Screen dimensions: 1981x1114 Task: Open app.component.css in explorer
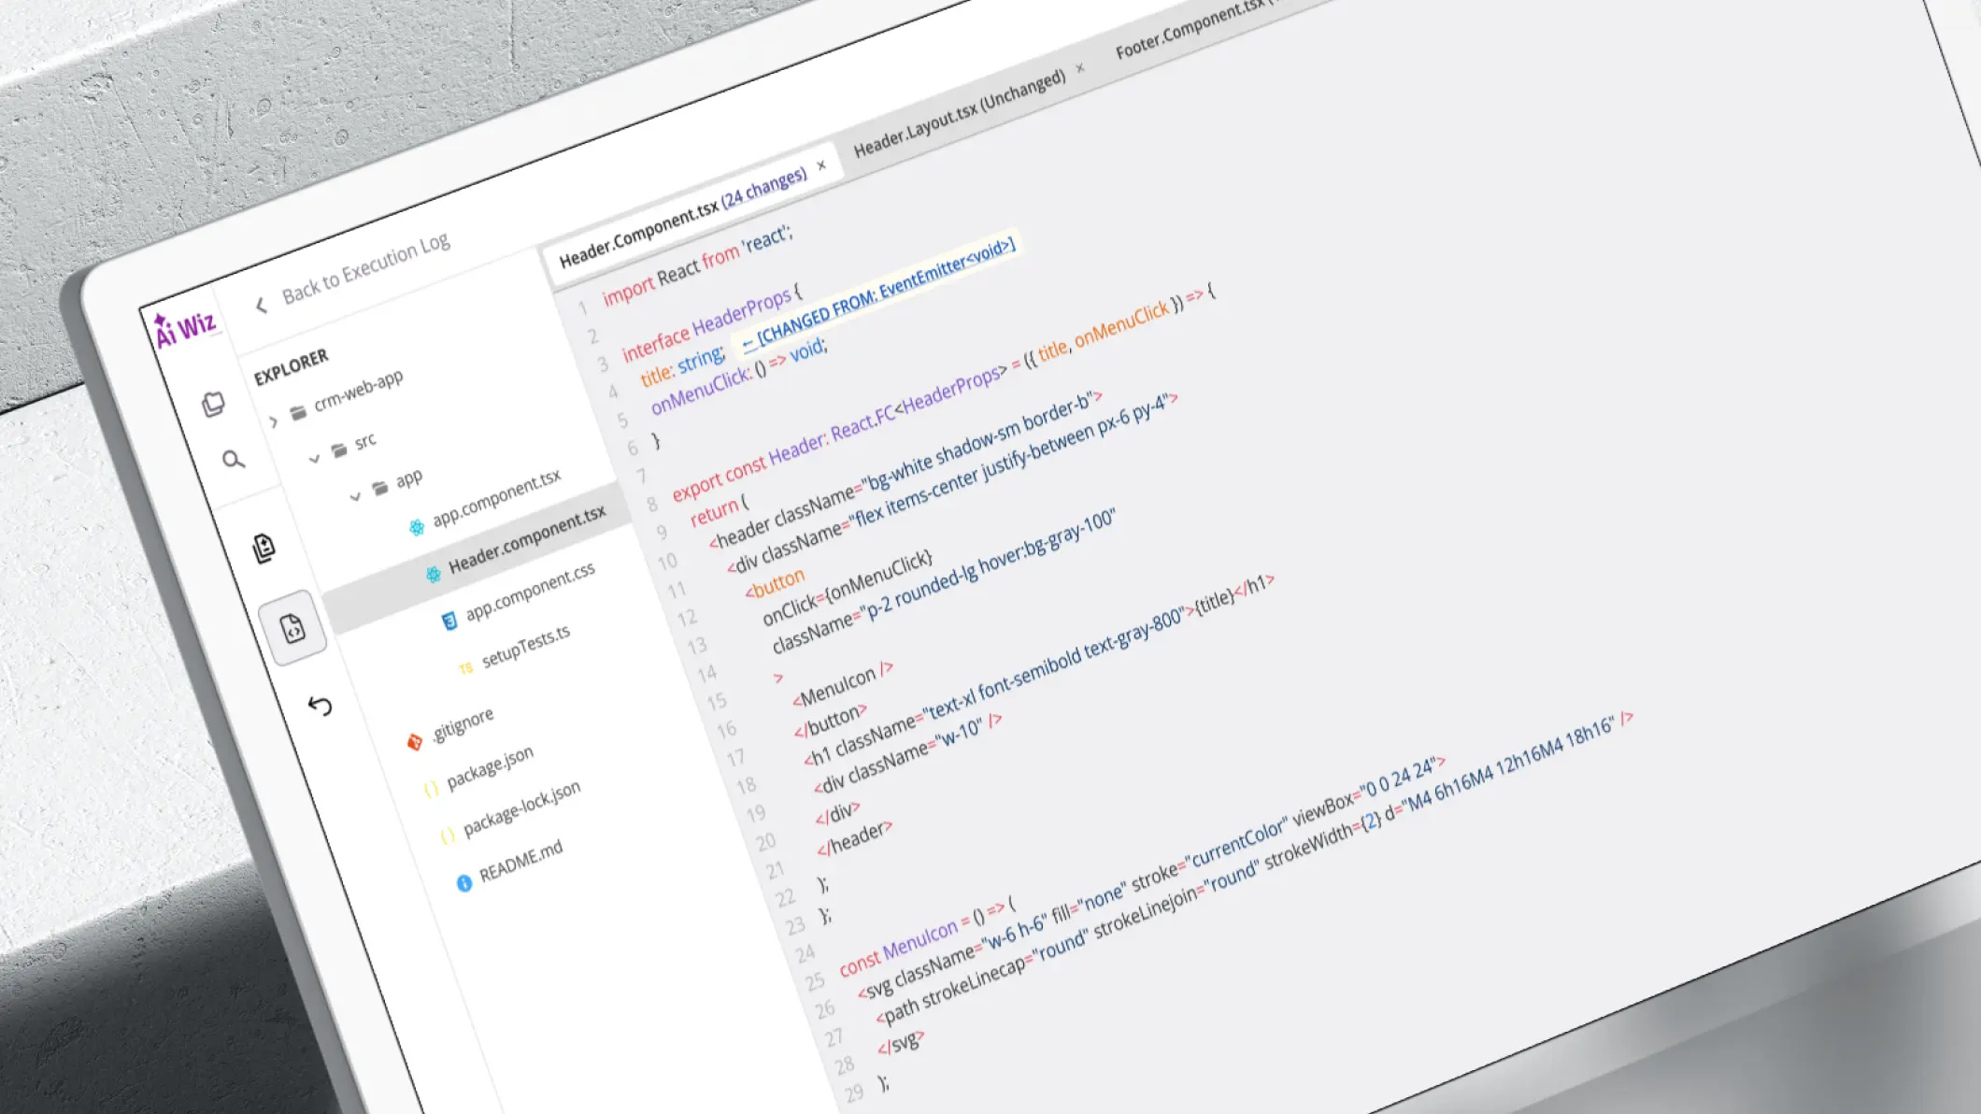530,593
